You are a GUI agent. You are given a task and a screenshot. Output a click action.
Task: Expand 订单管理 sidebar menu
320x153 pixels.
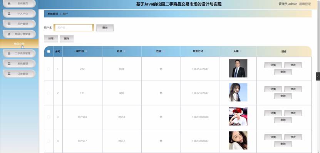[x=19, y=74]
